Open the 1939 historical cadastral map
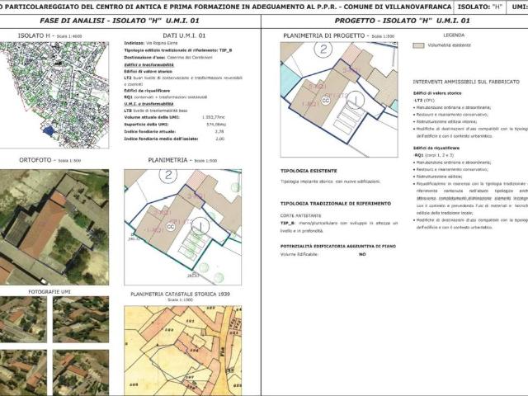The image size is (528, 396). (183, 351)
